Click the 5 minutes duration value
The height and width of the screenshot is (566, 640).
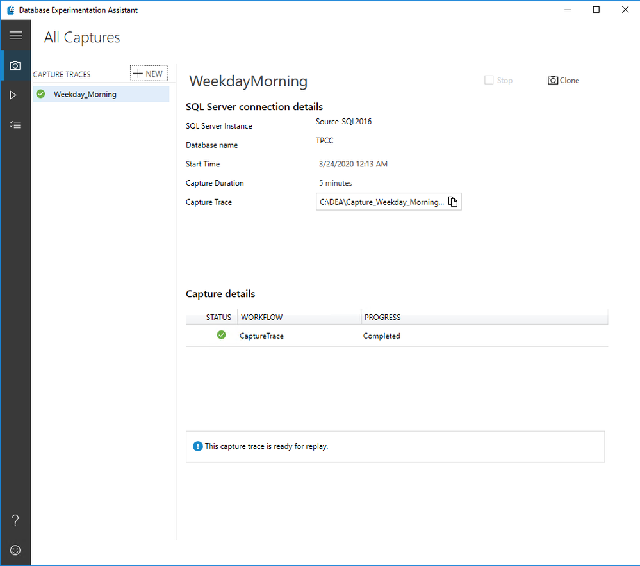[x=336, y=183]
